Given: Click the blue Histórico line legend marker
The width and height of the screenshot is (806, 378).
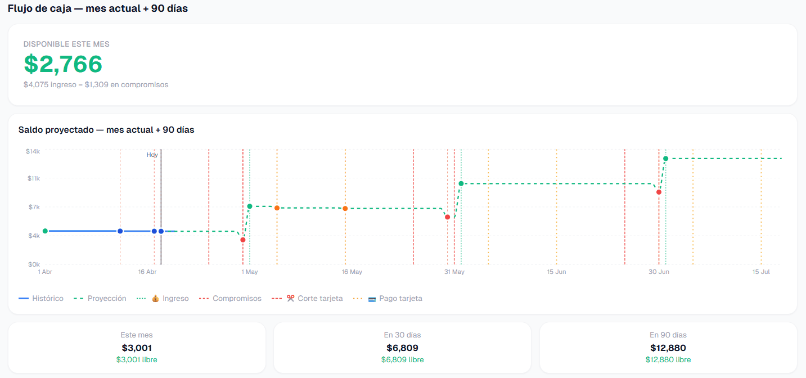Looking at the screenshot, I should 24,299.
